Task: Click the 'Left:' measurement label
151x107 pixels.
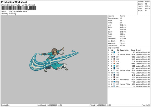Action: pyautogui.click(x=109, y=25)
